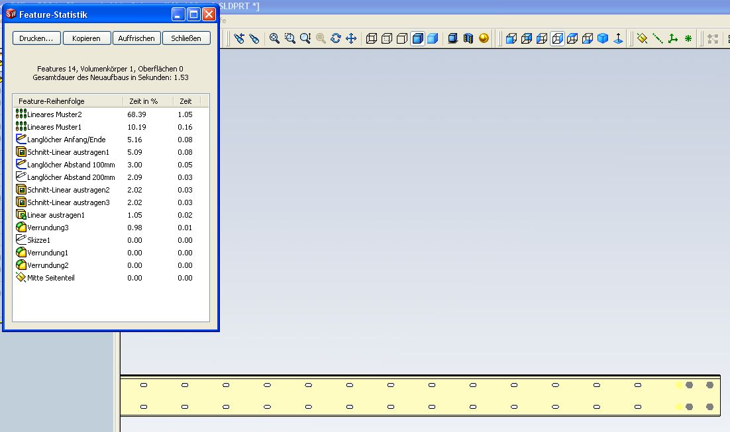730x432 pixels.
Task: Select the Front standard view cube
Action: [511, 38]
